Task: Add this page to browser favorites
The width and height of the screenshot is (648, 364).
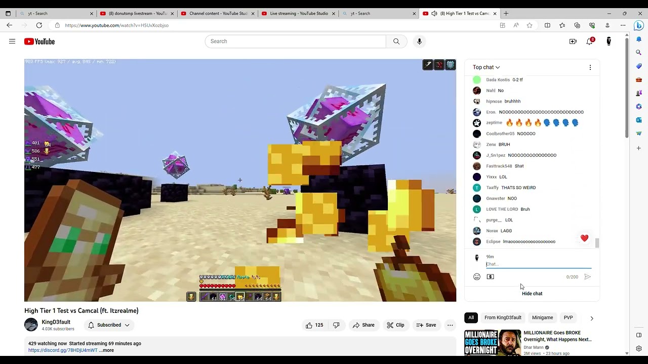Action: [529, 25]
